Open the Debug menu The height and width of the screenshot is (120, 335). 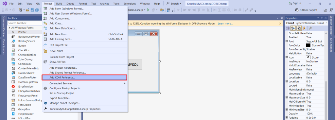coord(70,4)
